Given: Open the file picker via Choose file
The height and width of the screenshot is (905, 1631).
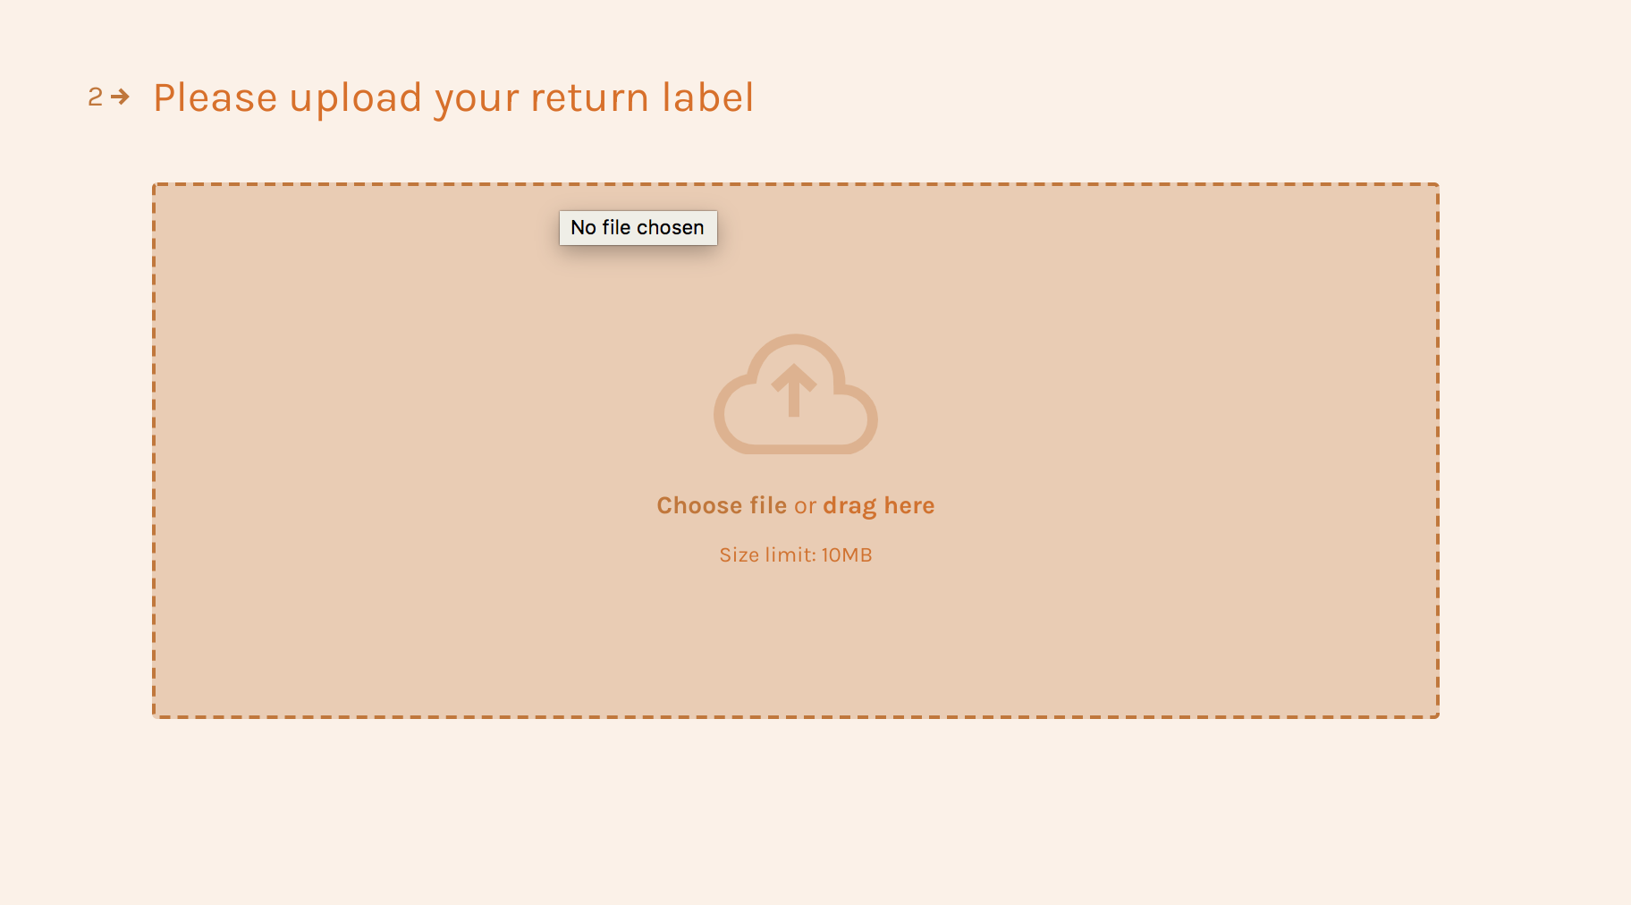Looking at the screenshot, I should (x=721, y=504).
